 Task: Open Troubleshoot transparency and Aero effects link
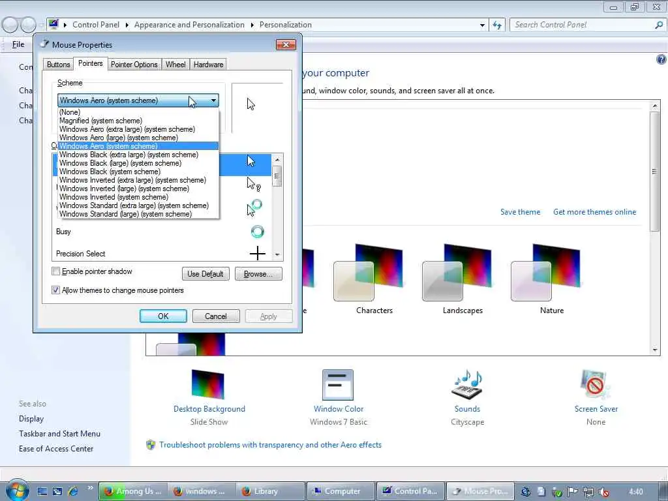(270, 445)
